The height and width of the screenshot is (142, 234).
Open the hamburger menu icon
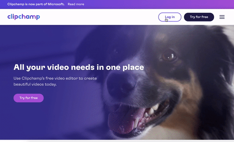[222, 17]
